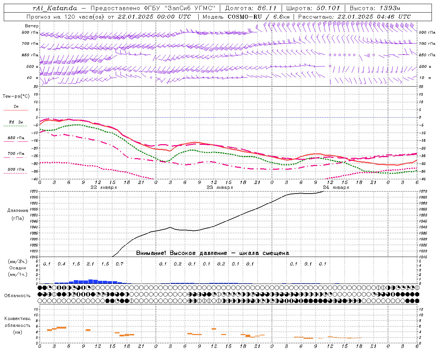Click the Конвективн. convective cloud label

pos(17,319)
